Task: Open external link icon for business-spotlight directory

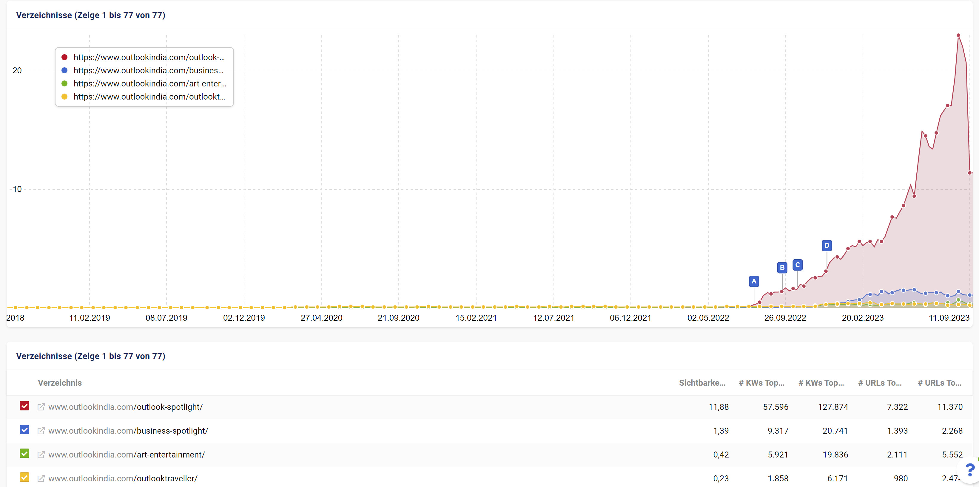Action: pyautogui.click(x=41, y=431)
